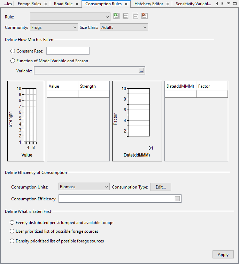This screenshot has width=239, height=264.
Task: Open the Community dropdown showing Frogs
Action: click(54, 27)
